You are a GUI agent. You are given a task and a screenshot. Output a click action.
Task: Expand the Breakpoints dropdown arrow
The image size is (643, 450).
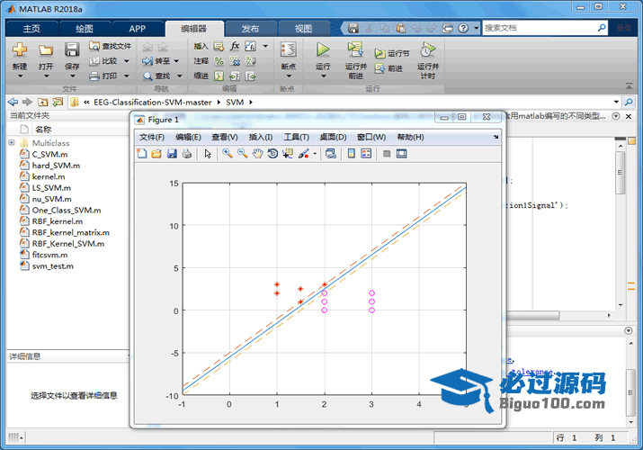coord(289,76)
